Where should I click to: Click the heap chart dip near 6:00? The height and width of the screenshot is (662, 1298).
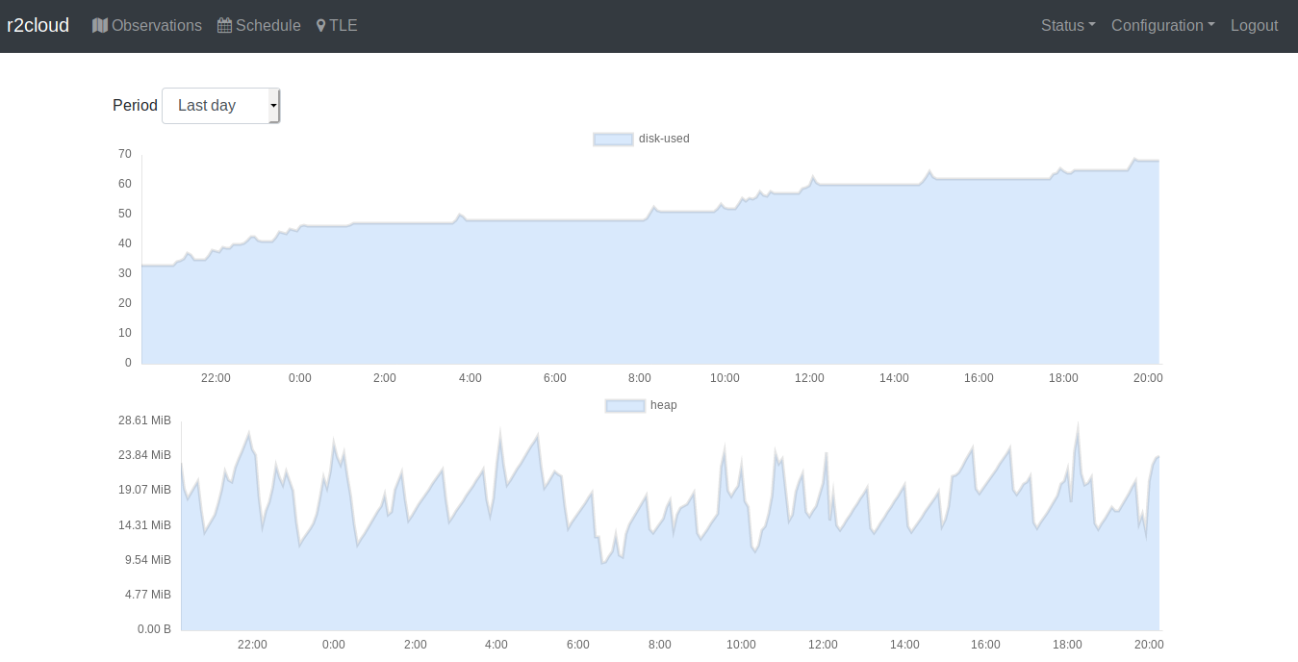[603, 563]
